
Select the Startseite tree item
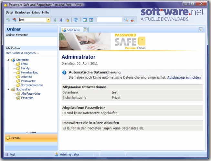pyautogui.click(x=22, y=60)
